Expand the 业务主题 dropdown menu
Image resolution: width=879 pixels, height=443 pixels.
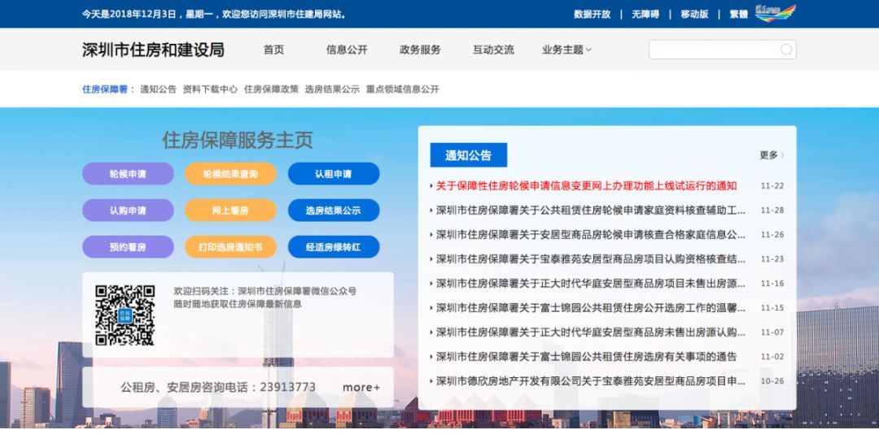tap(566, 50)
